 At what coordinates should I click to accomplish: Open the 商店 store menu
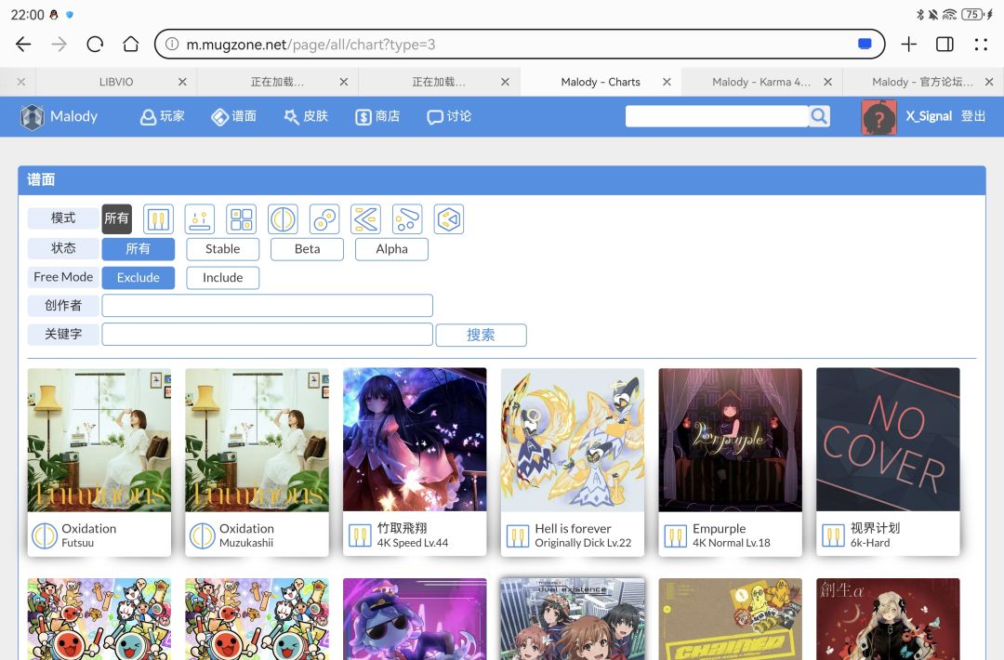(377, 116)
